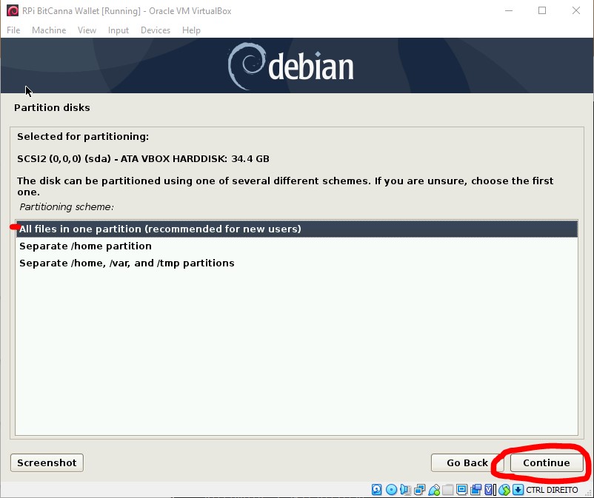Click the VirtualBox window title icon
594x498 pixels.
pos(13,10)
